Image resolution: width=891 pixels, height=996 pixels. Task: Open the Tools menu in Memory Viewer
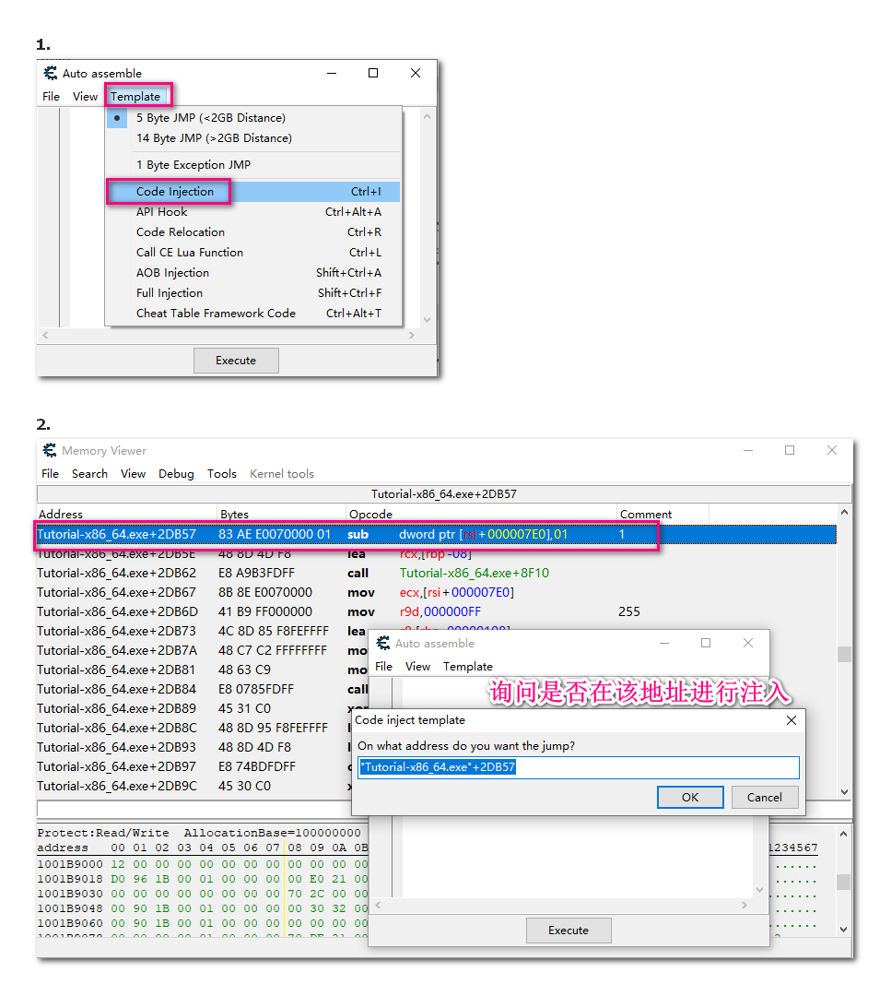tap(221, 474)
